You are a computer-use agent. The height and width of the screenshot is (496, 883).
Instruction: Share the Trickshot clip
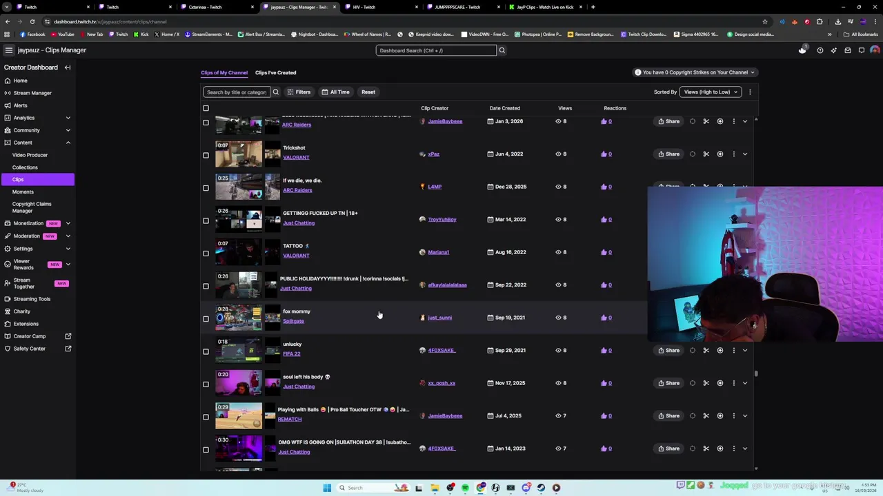click(668, 154)
